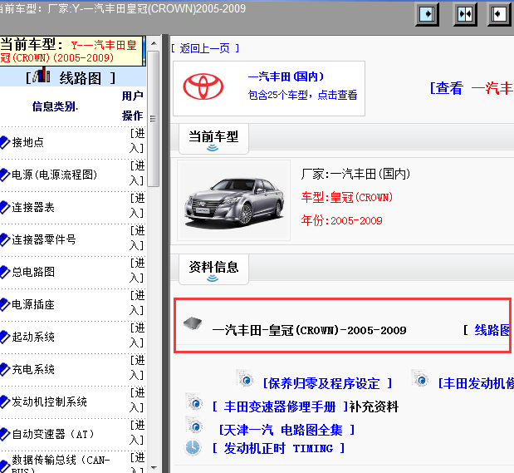Select the 发动机控制系统 list entry
514x473 pixels.
click(x=49, y=402)
